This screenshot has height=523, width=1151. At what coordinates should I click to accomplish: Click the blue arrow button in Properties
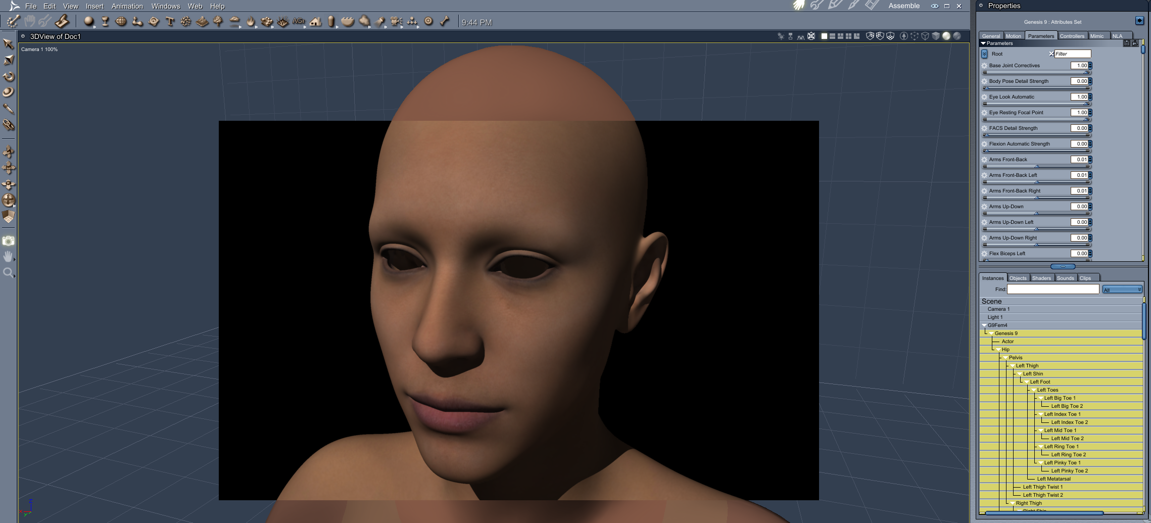tap(1139, 21)
